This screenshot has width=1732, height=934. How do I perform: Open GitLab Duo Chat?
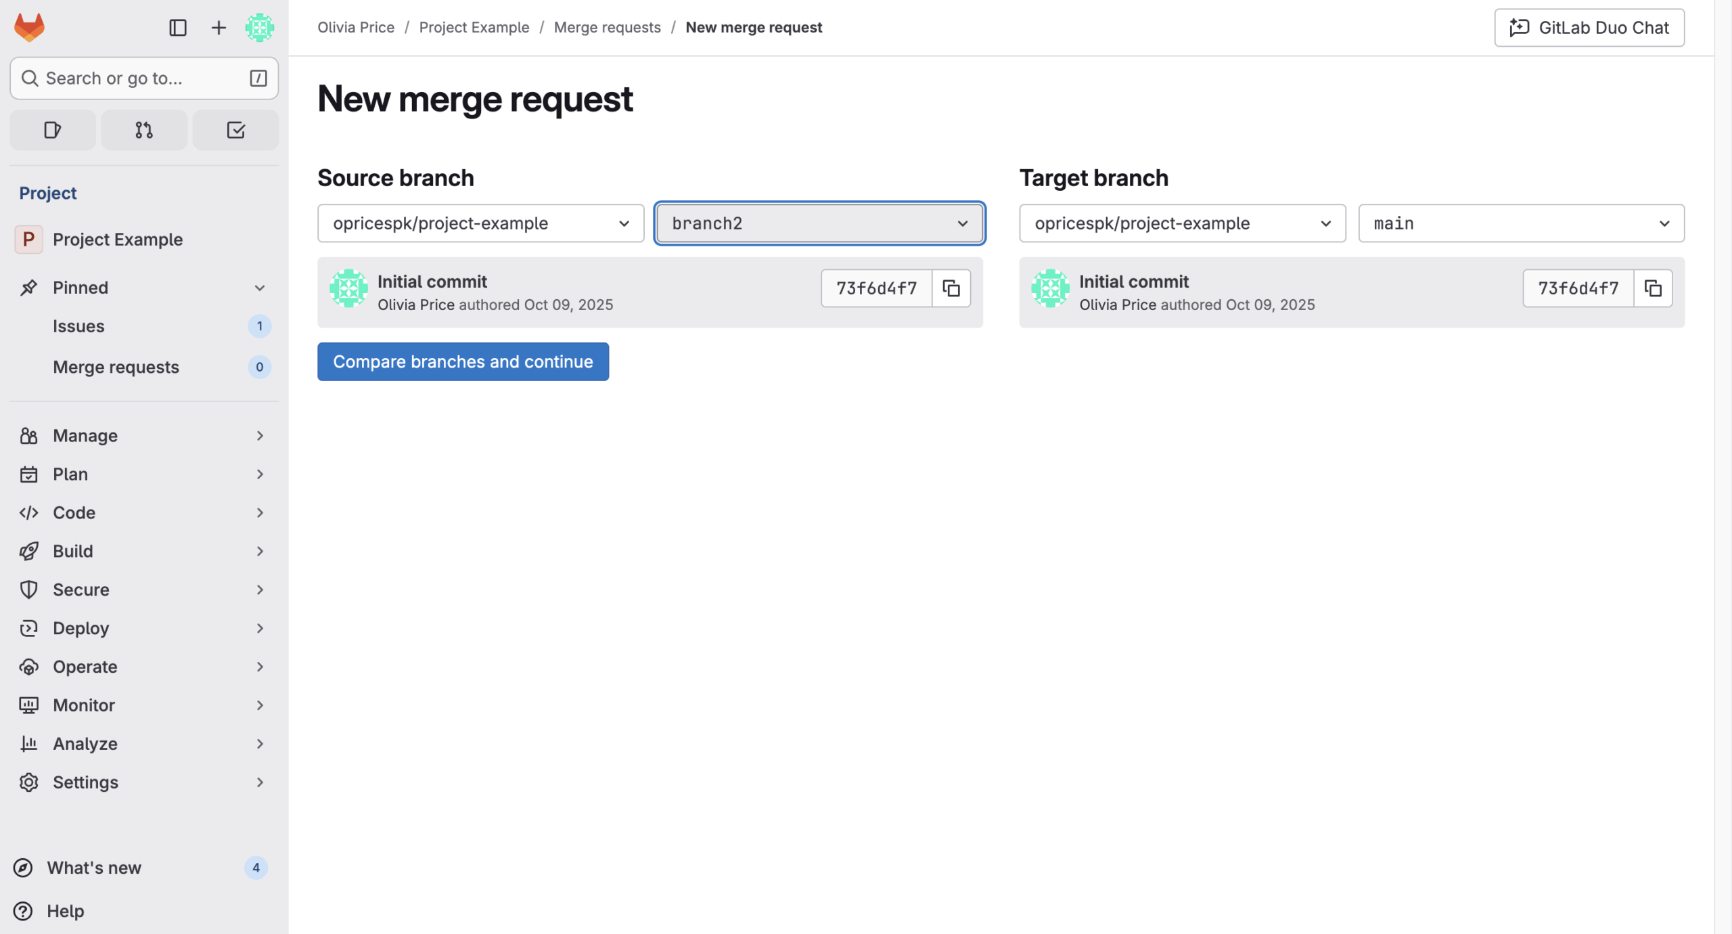tap(1589, 28)
